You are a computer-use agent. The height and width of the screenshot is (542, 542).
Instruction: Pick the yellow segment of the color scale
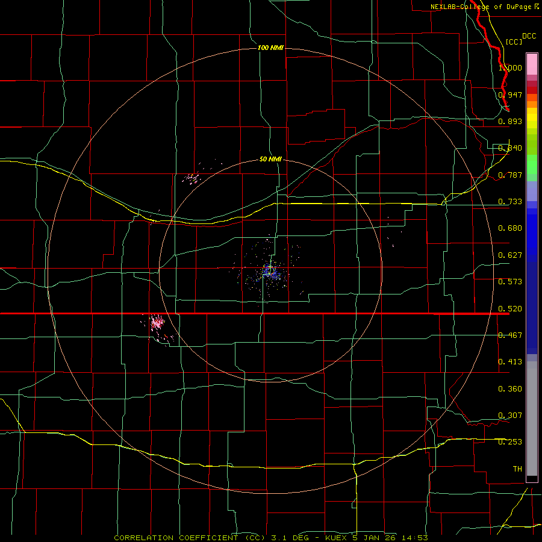(532, 118)
